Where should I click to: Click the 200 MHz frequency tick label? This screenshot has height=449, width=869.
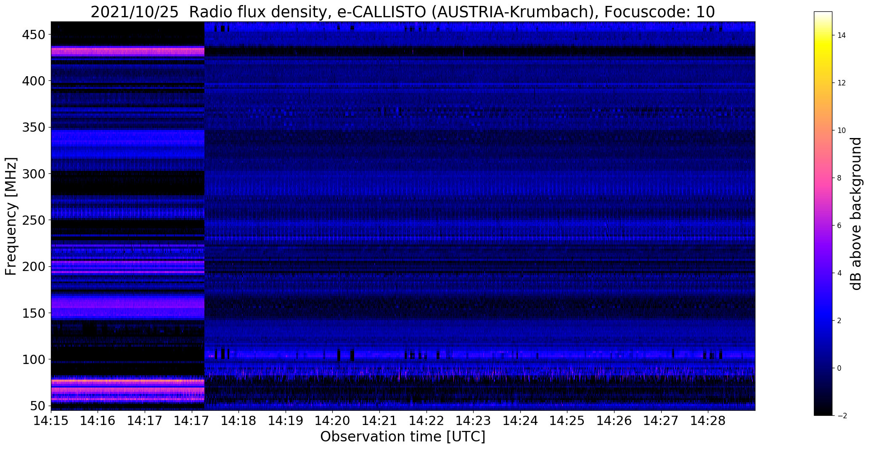click(x=34, y=266)
